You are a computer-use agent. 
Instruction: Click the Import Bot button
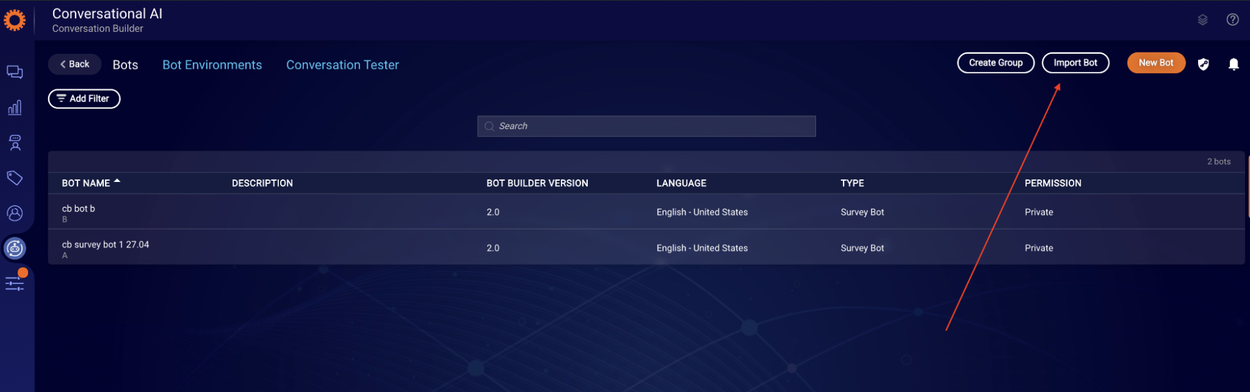click(x=1076, y=63)
